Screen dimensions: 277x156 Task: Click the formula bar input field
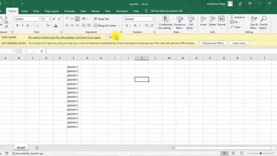click(161, 51)
